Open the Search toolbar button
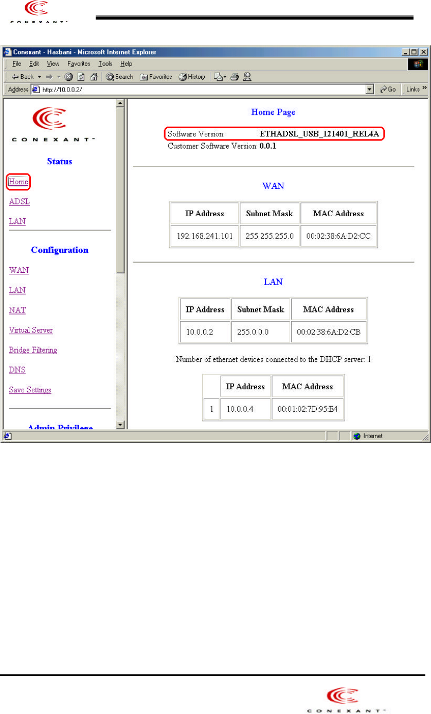The width and height of the screenshot is (431, 714). pos(120,77)
